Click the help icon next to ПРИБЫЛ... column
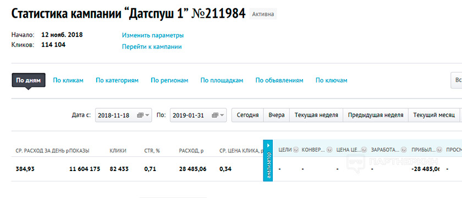This screenshot has height=198, width=462. coord(439,150)
